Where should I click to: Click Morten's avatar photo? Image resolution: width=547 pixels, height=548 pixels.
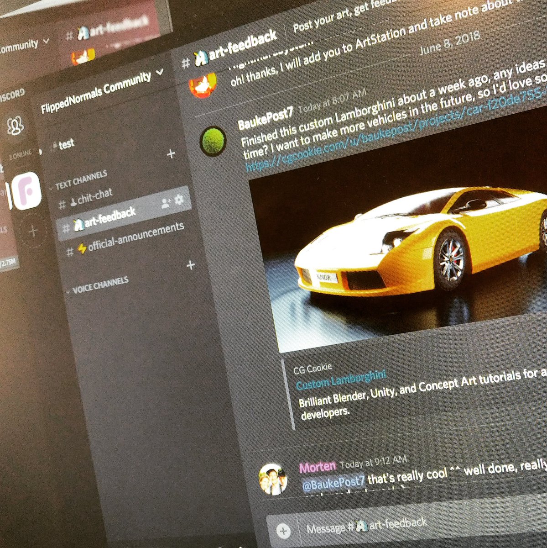272,479
